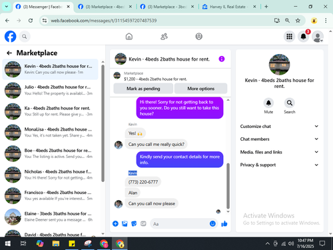Image resolution: width=333 pixels, height=250 pixels.
Task: Open File Explorer from taskbar
Action: pyautogui.click(x=56, y=244)
